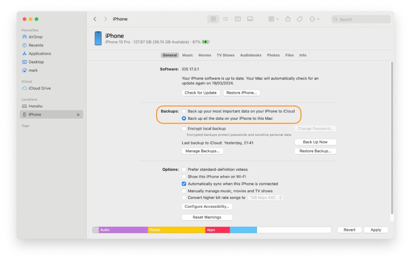Viewport: 411px width, 261px height.
Task: Click the Search field
Action: click(x=361, y=19)
